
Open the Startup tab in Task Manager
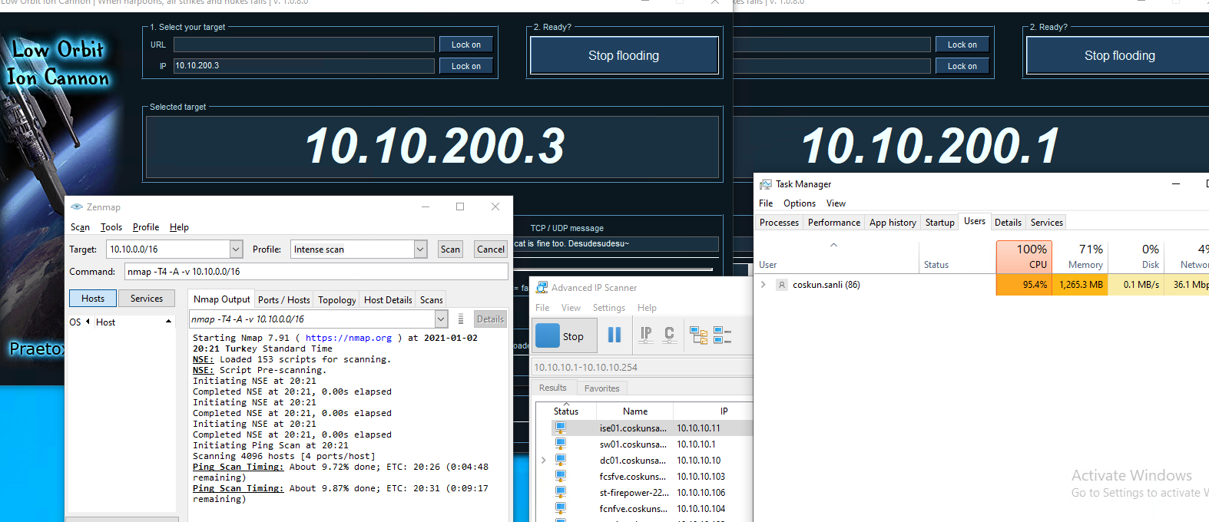point(940,223)
